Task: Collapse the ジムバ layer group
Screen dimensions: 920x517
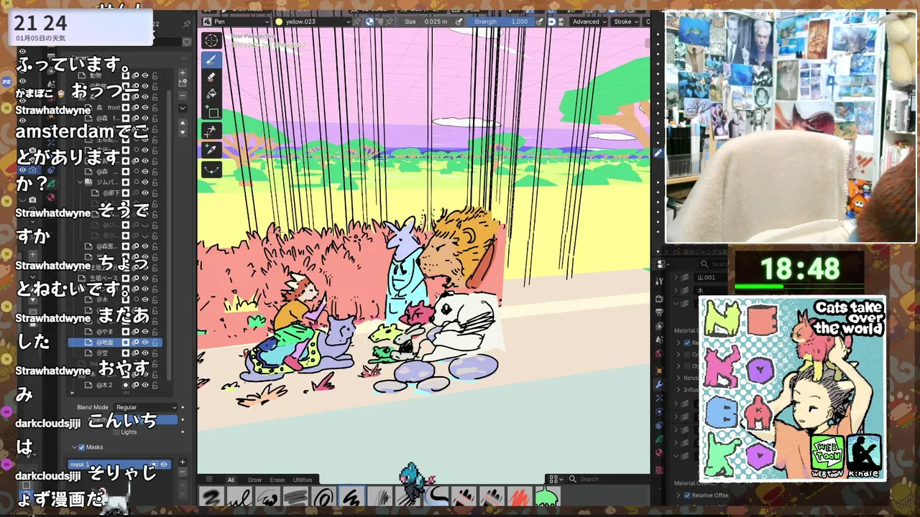Action: (80, 182)
